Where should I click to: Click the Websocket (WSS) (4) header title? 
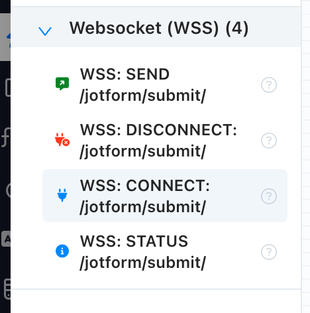(x=159, y=28)
